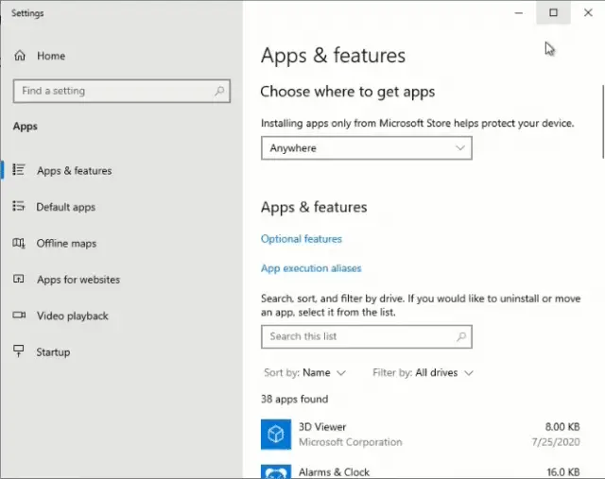Click the Startup sidebar icon
This screenshot has height=479, width=605.
click(19, 351)
